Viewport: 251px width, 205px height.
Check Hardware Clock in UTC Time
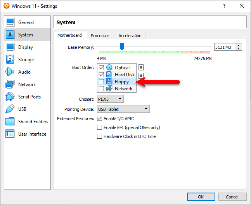point(99,136)
